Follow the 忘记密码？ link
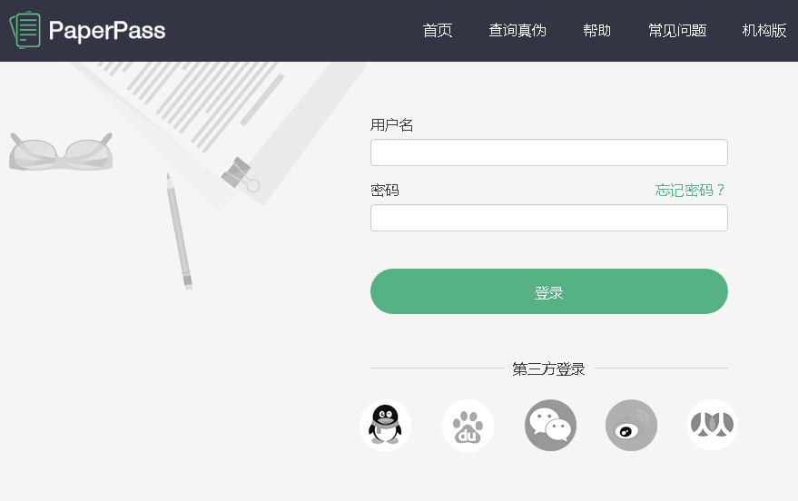This screenshot has height=501, width=798. [x=690, y=191]
